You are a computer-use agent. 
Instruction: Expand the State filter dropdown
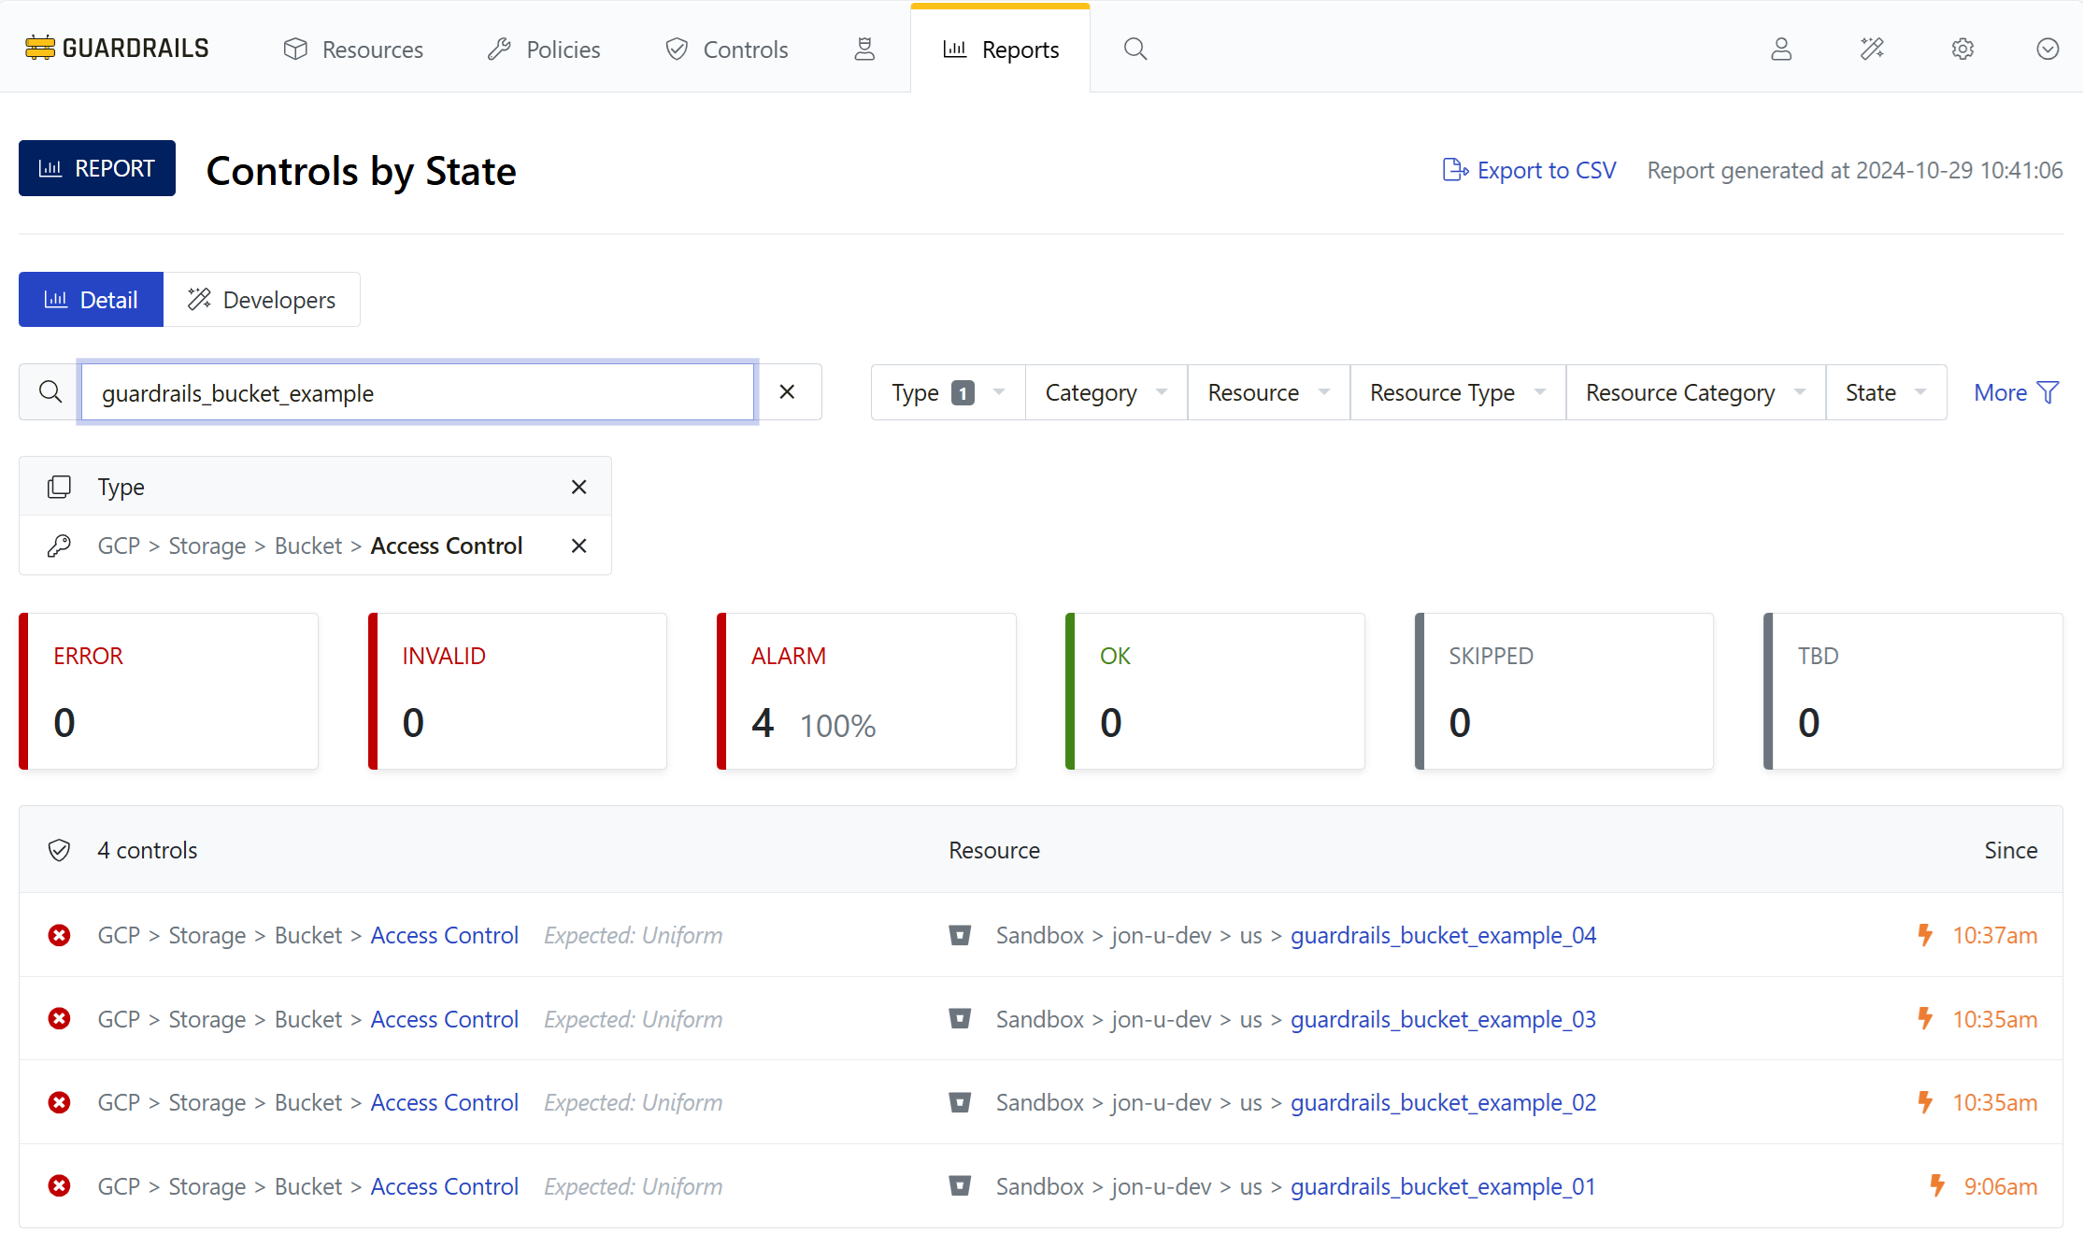coord(1885,392)
